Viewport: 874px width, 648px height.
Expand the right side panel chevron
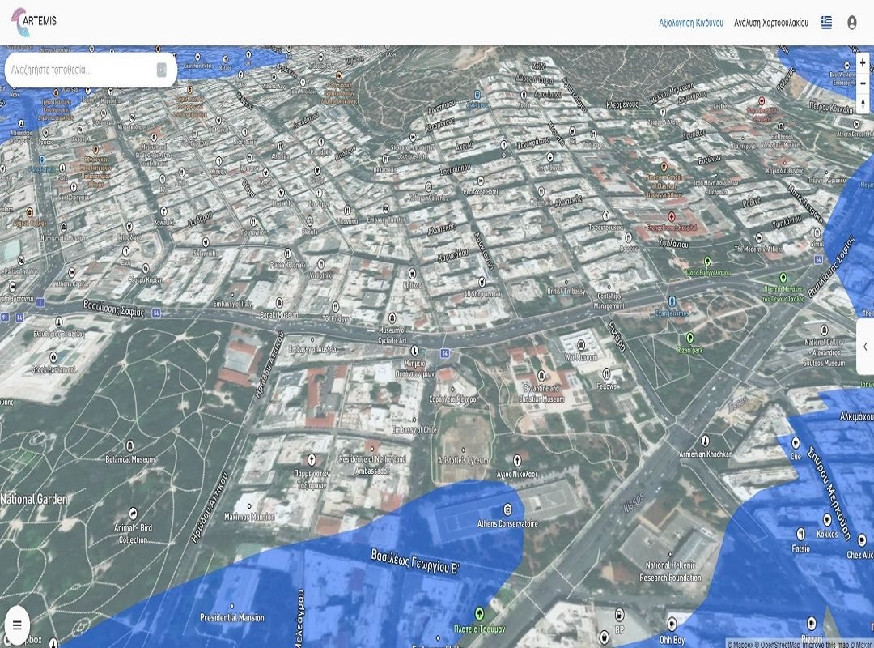[865, 347]
